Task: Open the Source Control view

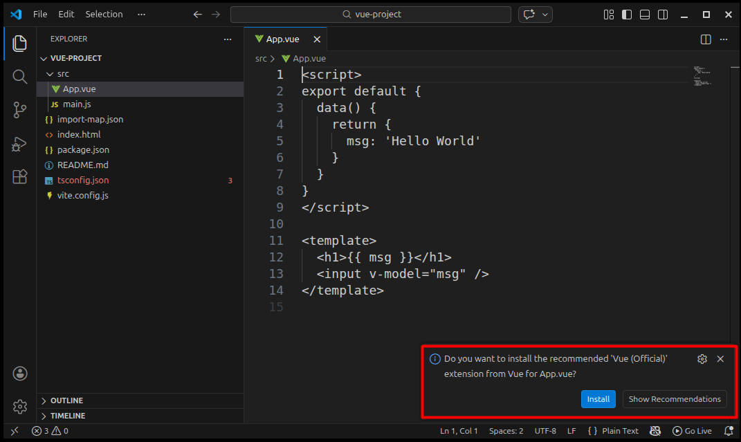Action: point(19,110)
